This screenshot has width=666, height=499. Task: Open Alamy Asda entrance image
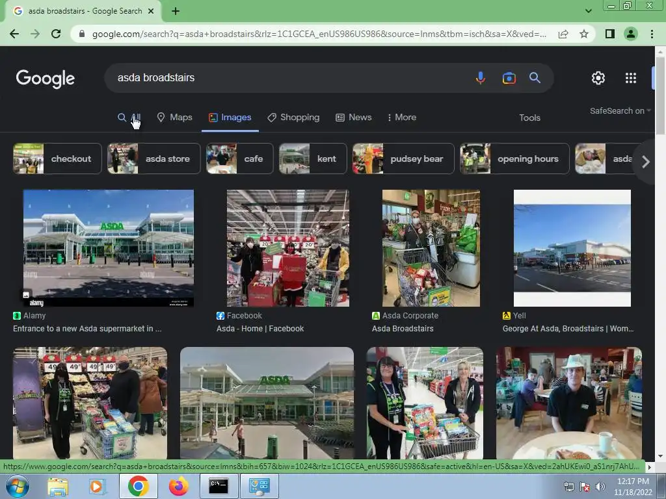click(109, 248)
